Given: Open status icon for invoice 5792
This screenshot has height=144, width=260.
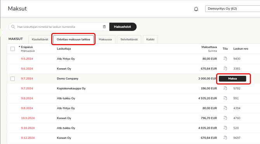Looking at the screenshot, I should (x=225, y=88).
